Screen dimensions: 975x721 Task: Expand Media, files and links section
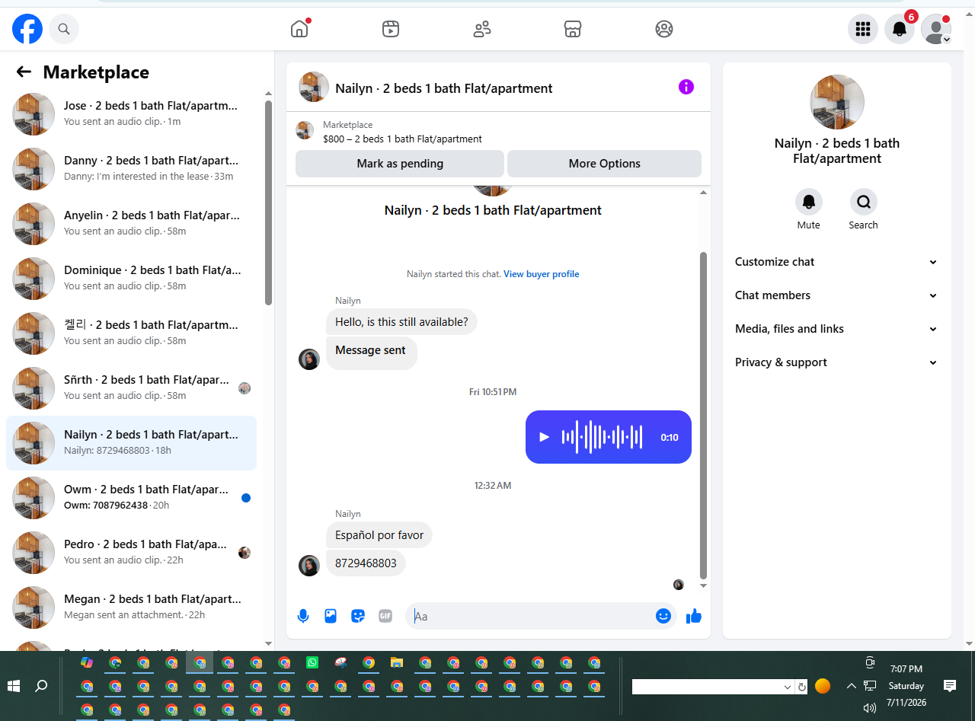[x=836, y=329]
